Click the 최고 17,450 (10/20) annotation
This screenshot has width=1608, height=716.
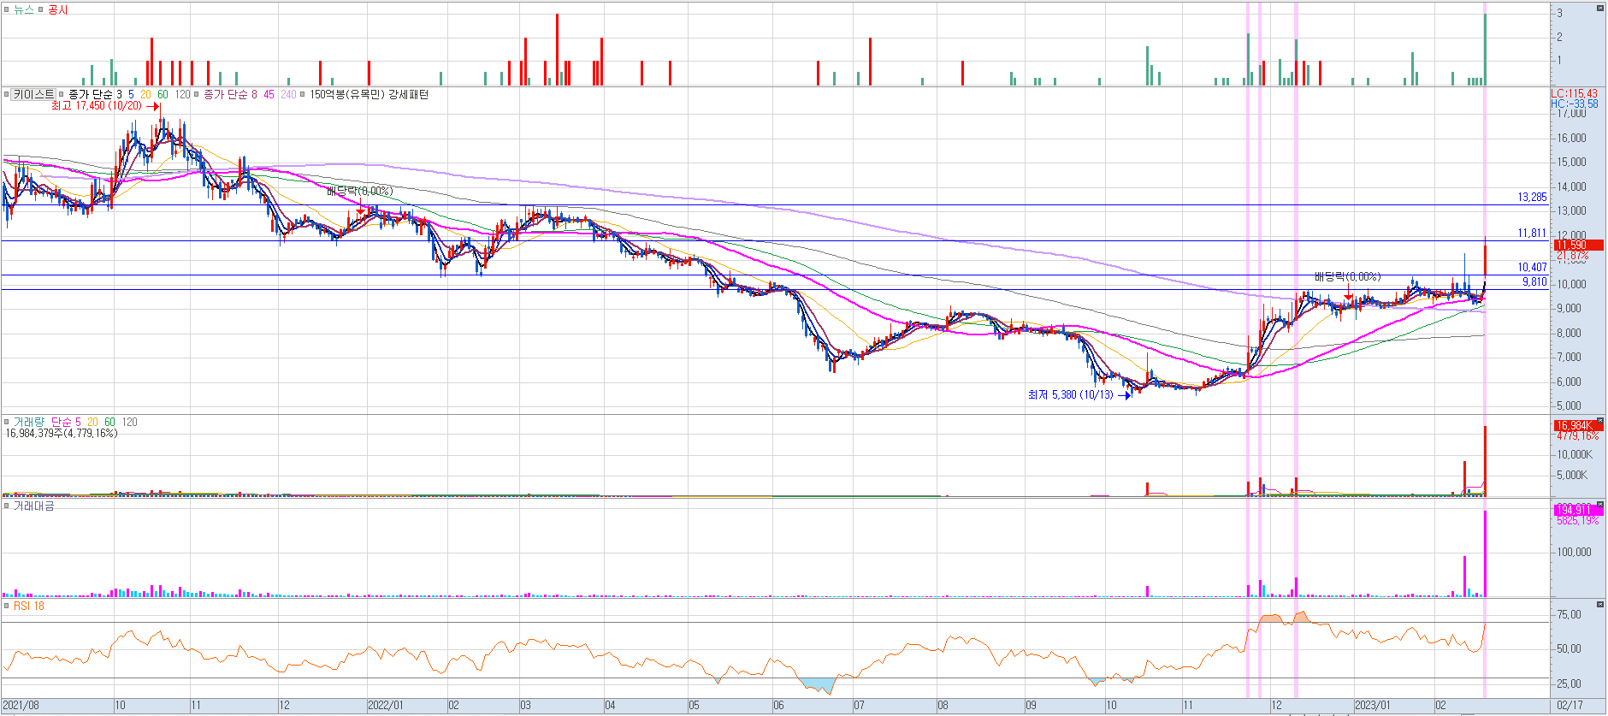pyautogui.click(x=97, y=106)
